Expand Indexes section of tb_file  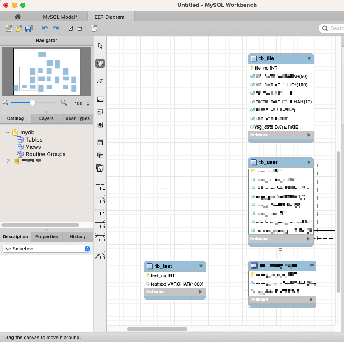(x=309, y=135)
